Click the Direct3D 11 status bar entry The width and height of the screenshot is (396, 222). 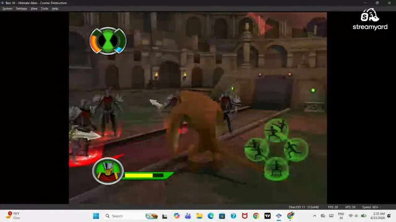pos(297,207)
